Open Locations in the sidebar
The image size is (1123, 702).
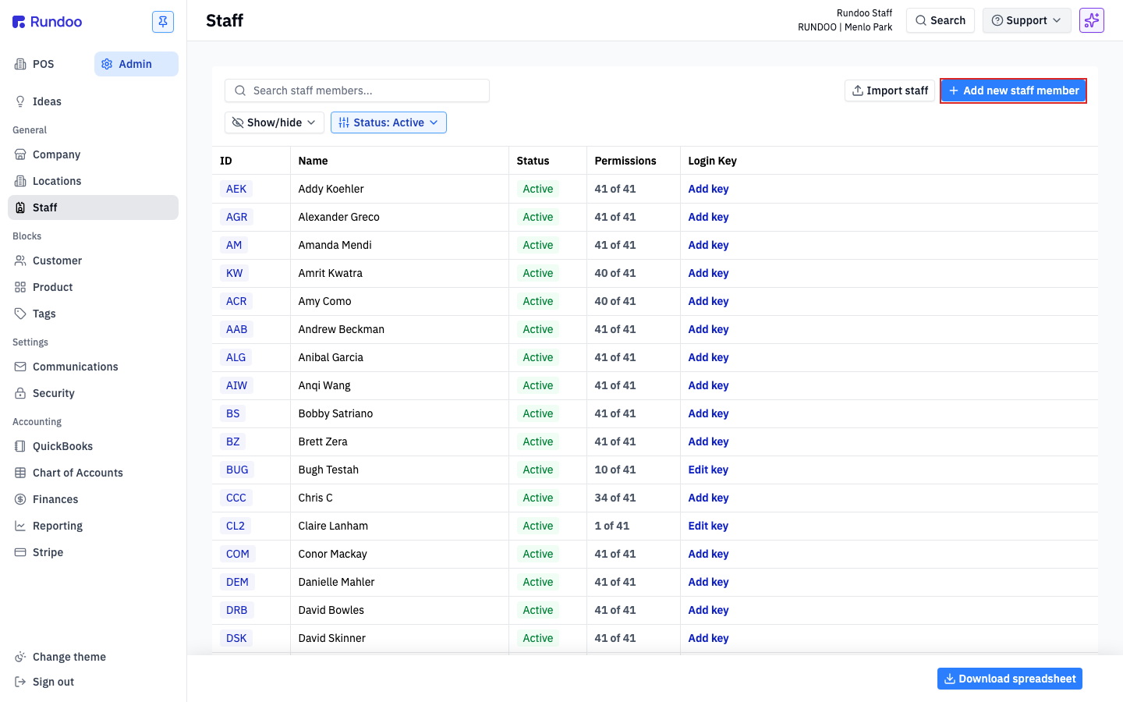[x=93, y=181]
